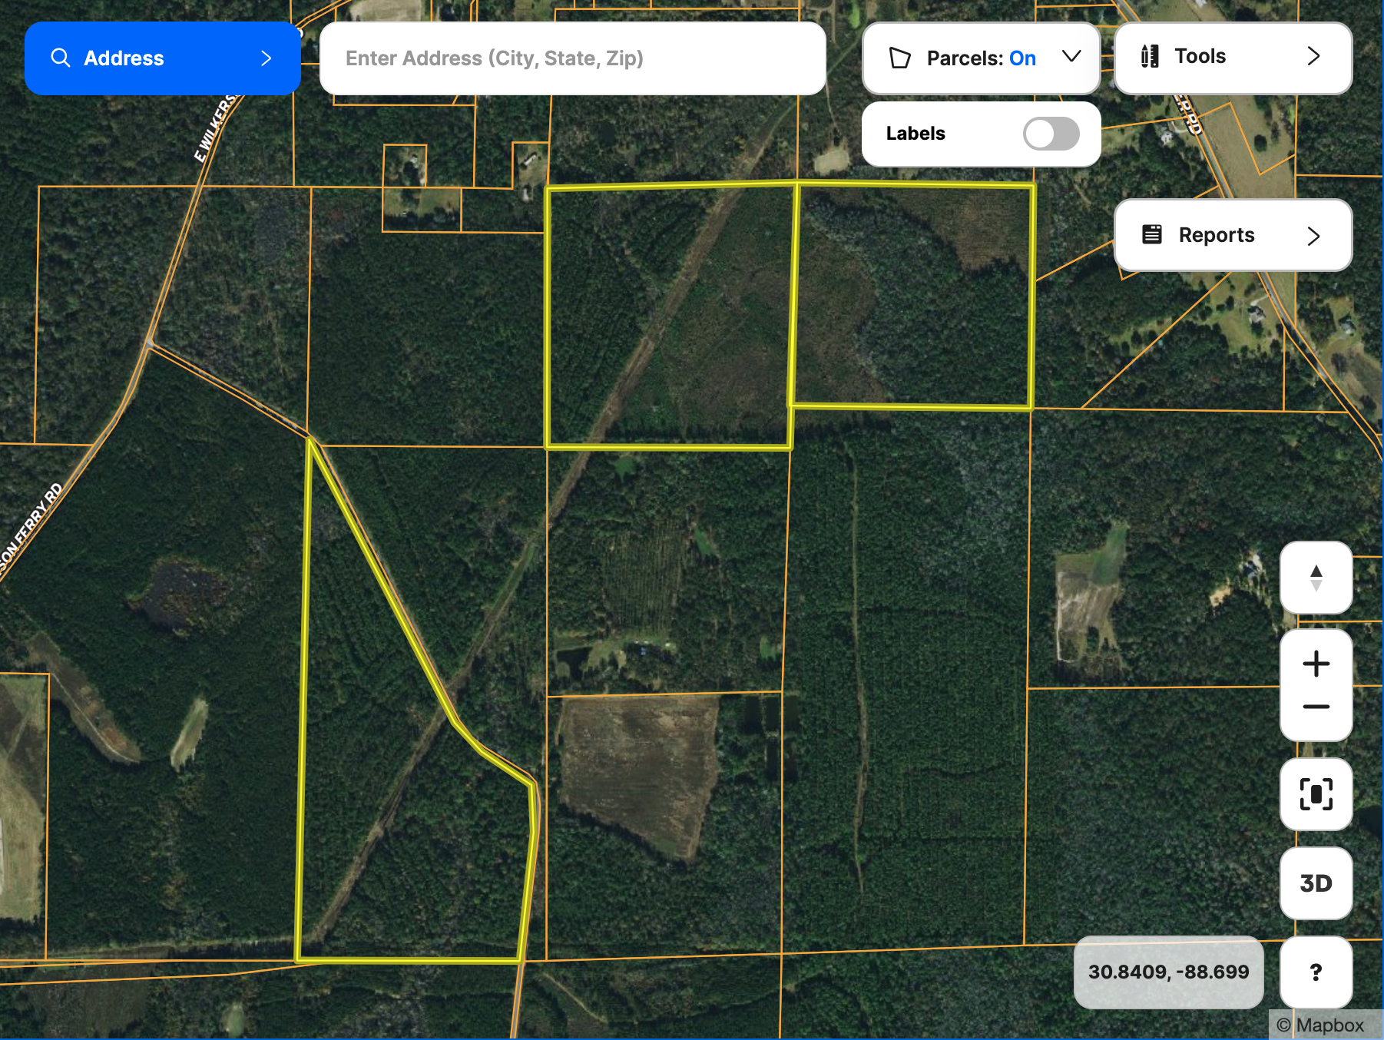Click the ruler and pencil Tools icon

pos(1150,56)
